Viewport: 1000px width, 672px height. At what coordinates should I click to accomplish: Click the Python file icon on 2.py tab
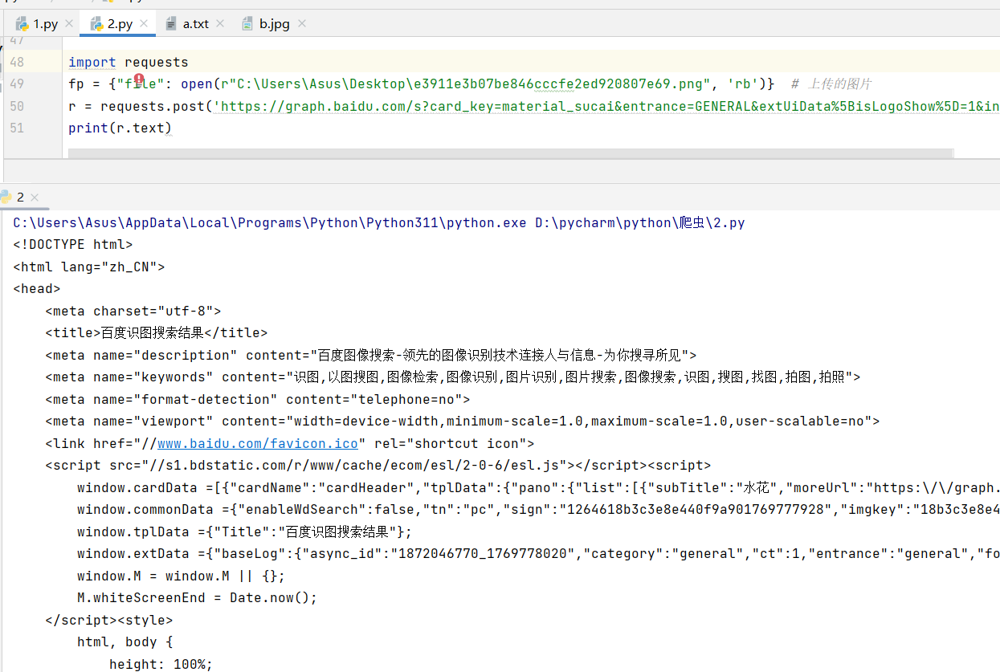click(x=96, y=24)
